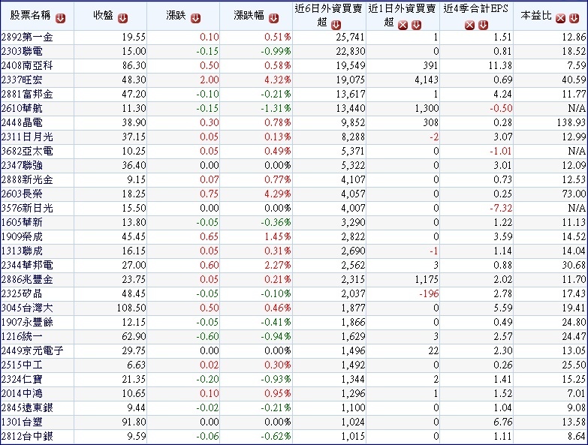Image resolution: width=588 pixels, height=445 pixels.
Task: Sort by 漲跌幅 column arrow icon
Action: [274, 18]
